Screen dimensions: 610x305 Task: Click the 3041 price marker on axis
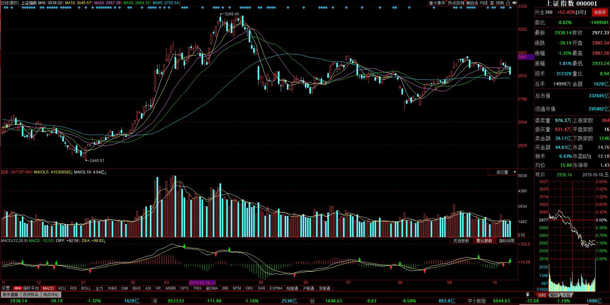525,57
